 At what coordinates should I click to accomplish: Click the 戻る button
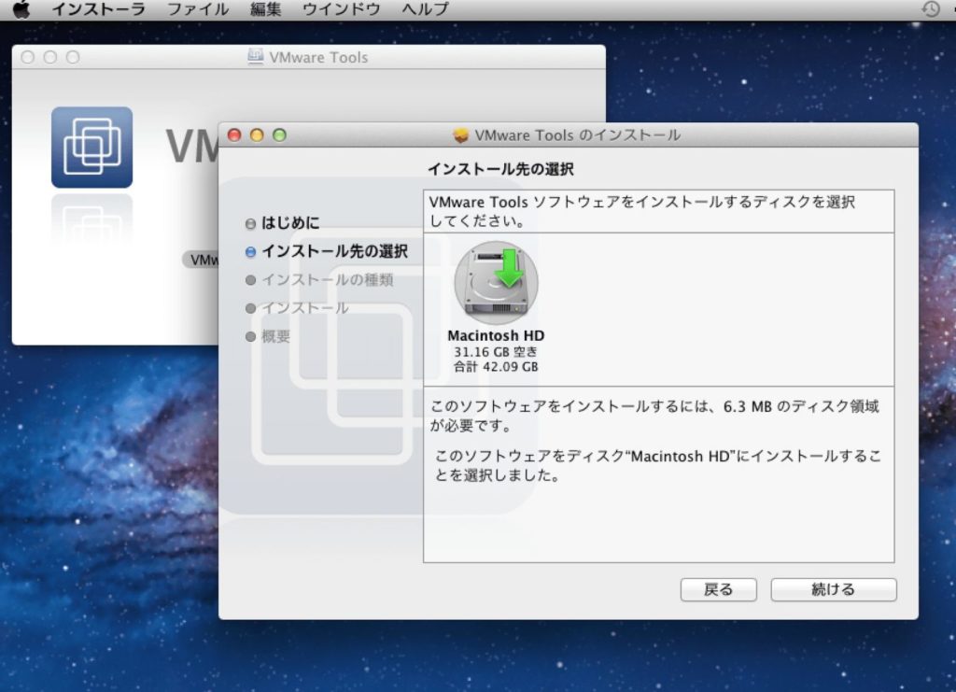click(x=718, y=589)
